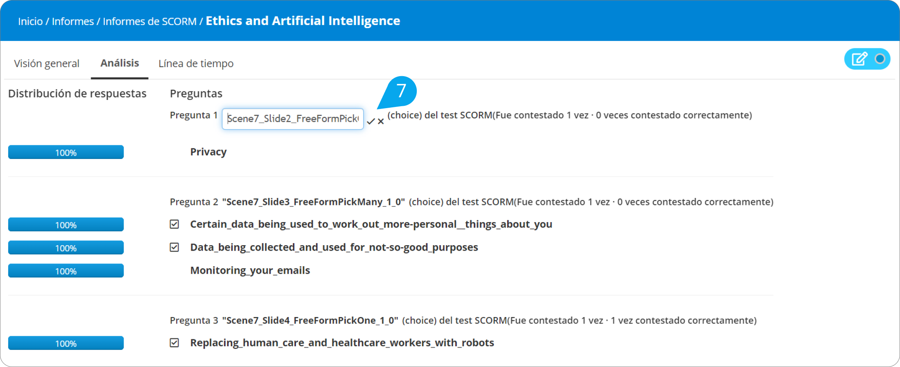Cancel the Pregunta 1 title edit (X)

[381, 121]
